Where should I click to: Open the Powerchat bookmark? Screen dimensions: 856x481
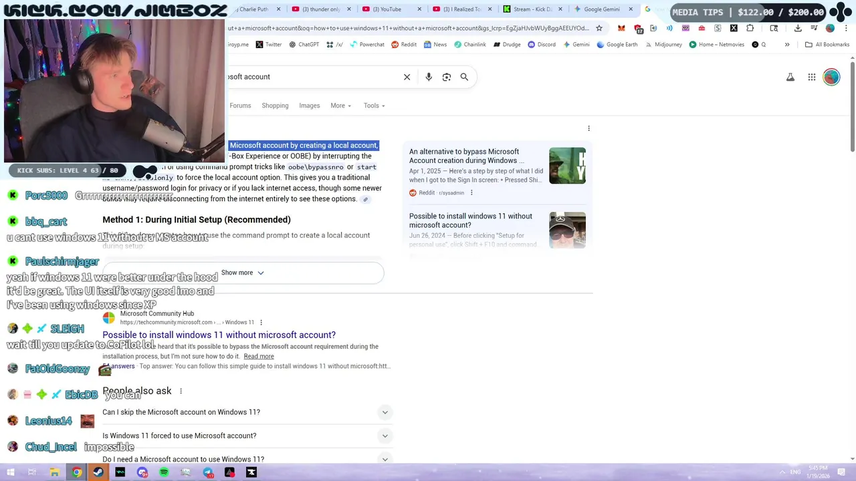[366, 45]
